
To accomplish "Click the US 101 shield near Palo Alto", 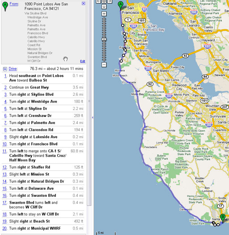I will tap(204, 101).
